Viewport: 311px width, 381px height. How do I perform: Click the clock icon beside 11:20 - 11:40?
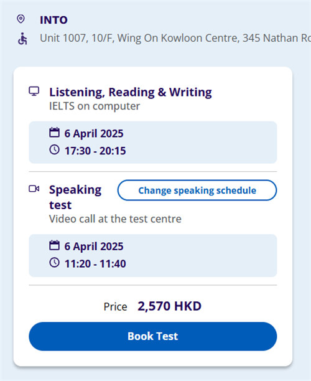pyautogui.click(x=54, y=263)
